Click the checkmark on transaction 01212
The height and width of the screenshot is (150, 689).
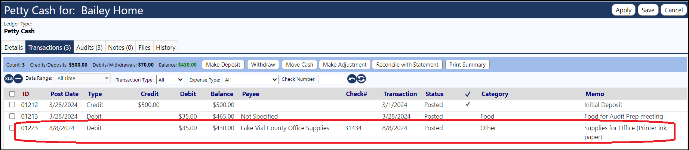[x=468, y=104]
